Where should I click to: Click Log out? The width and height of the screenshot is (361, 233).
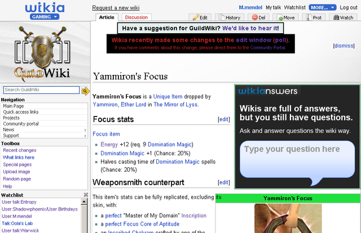(349, 7)
